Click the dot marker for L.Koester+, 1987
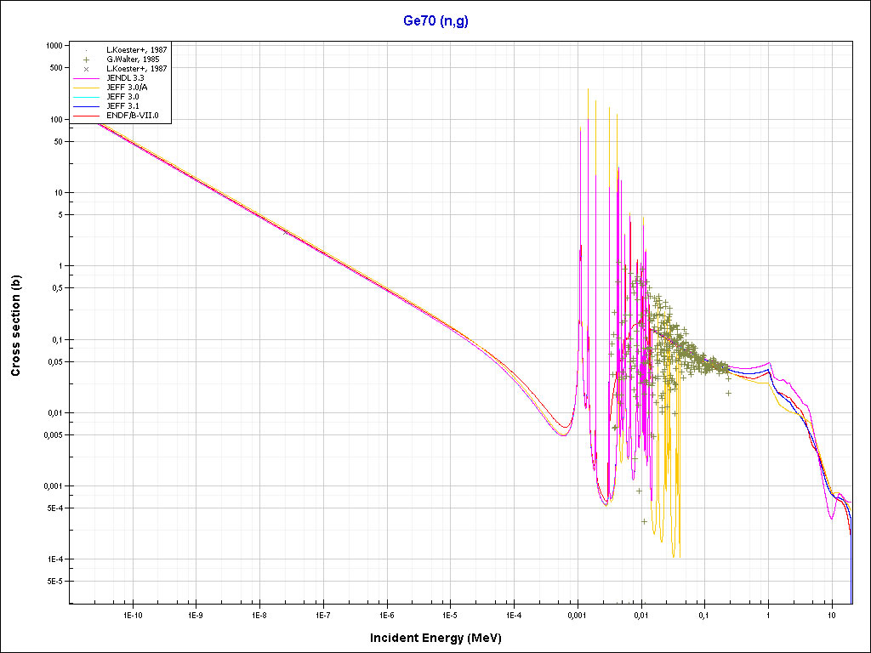The width and height of the screenshot is (871, 653). pos(87,50)
